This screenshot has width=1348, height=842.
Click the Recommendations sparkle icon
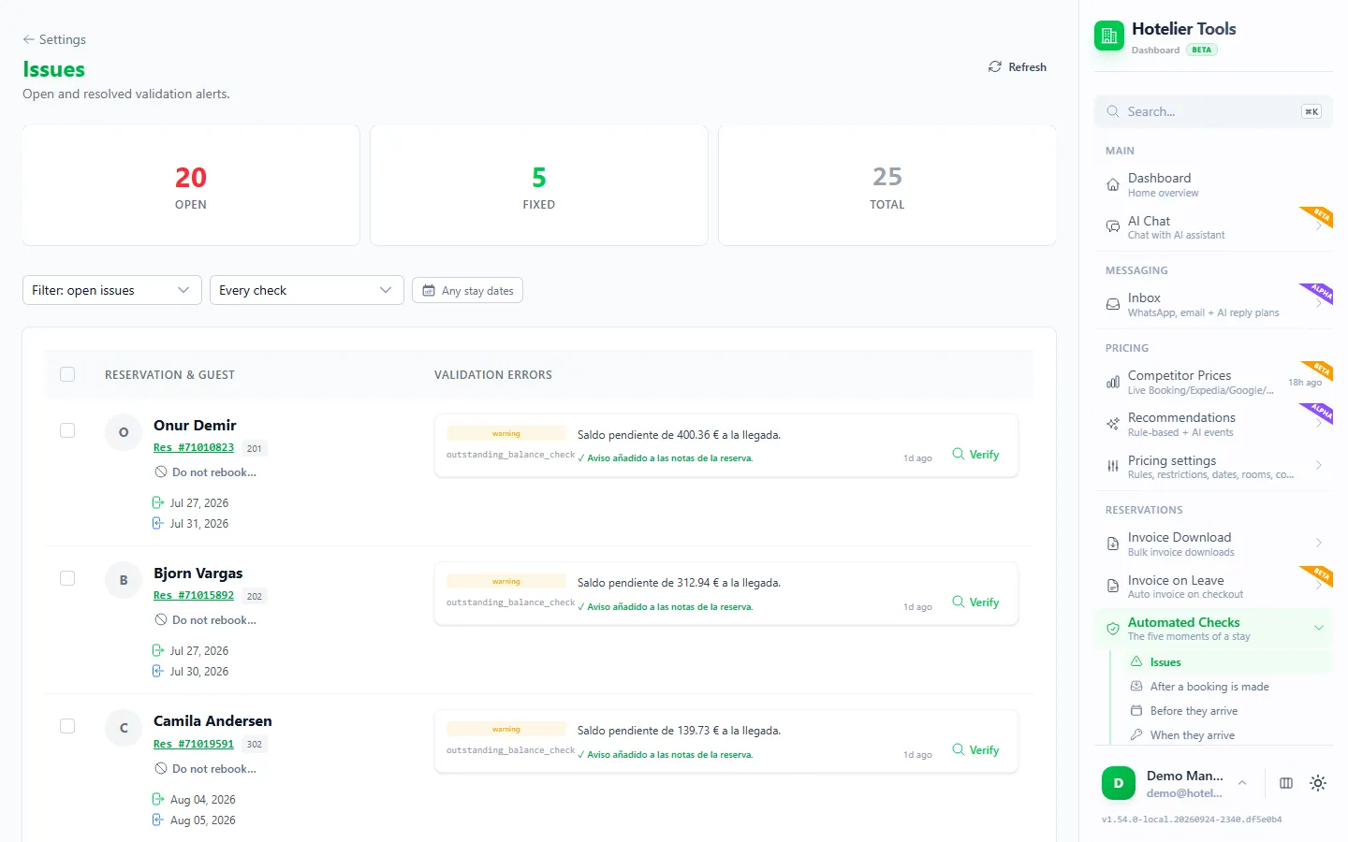[x=1113, y=424]
